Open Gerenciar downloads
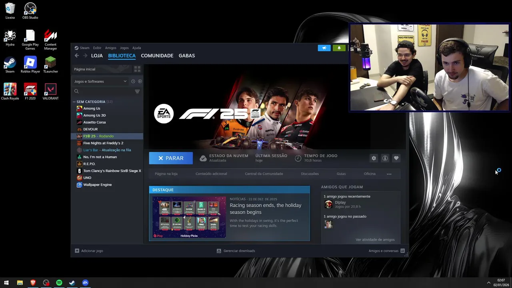This screenshot has height=288, width=512. [236, 251]
